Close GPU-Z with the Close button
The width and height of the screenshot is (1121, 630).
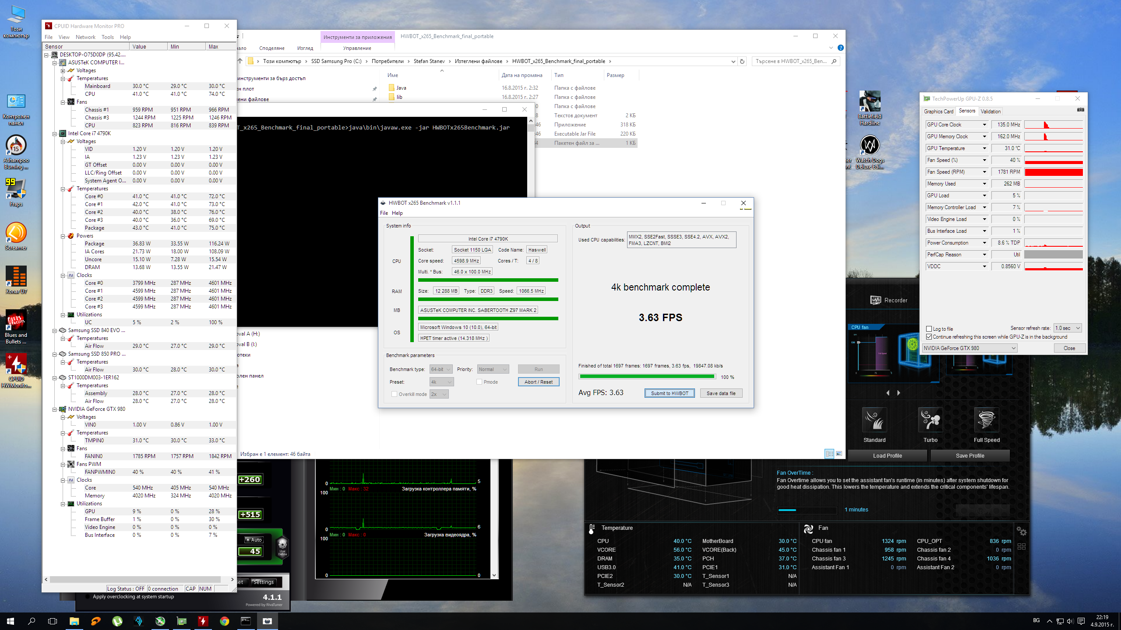[x=1069, y=348]
